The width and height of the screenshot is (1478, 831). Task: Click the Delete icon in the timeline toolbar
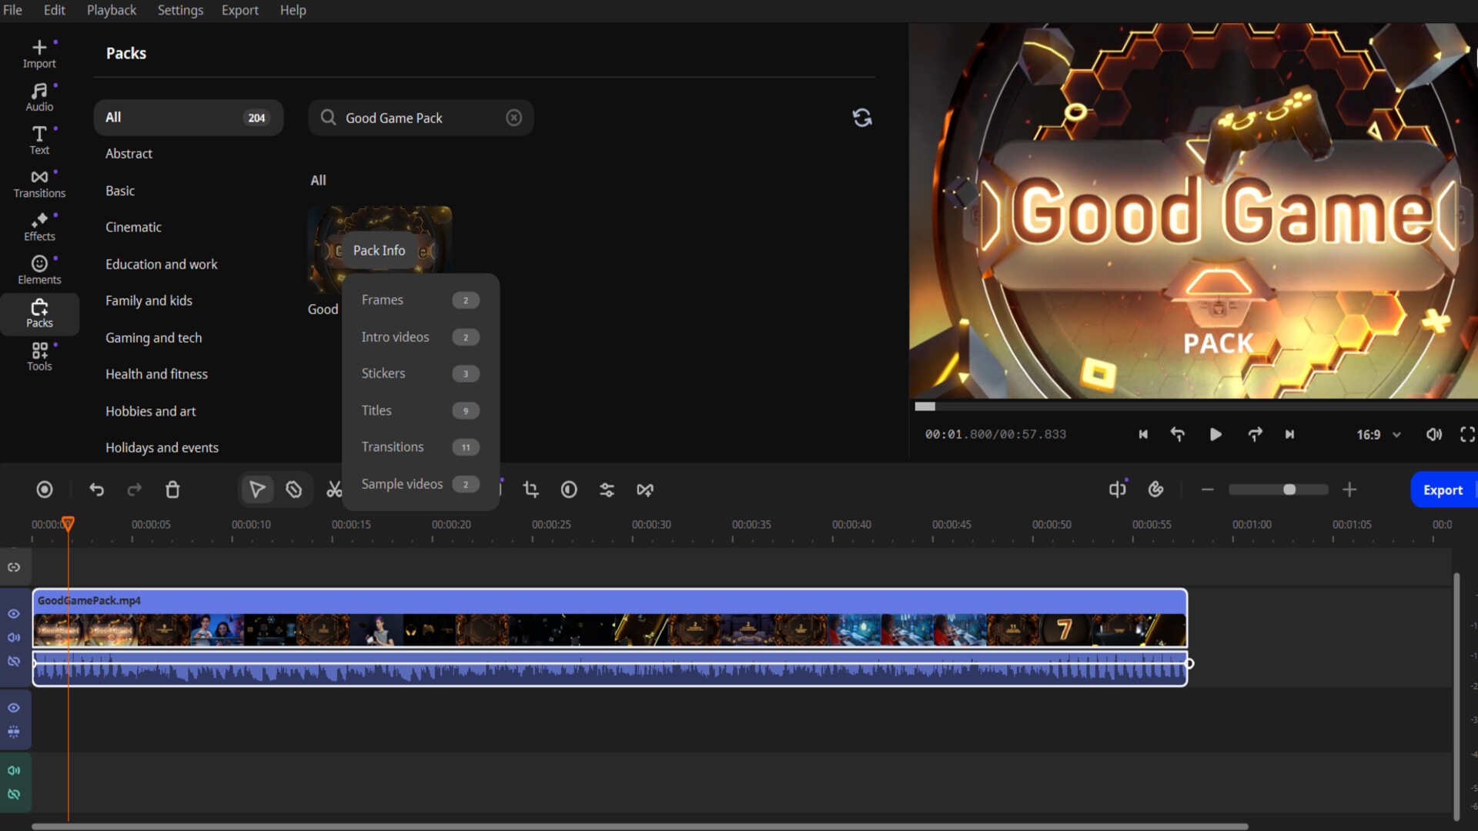[x=172, y=489]
